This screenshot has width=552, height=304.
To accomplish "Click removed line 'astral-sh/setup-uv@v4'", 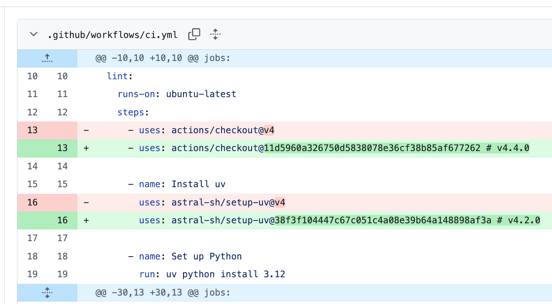I will [212, 202].
